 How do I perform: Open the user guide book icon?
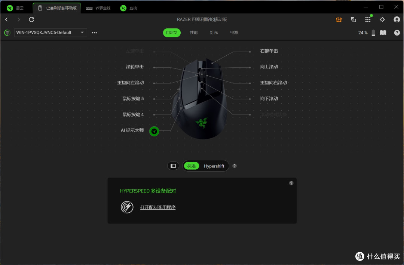pyautogui.click(x=383, y=33)
